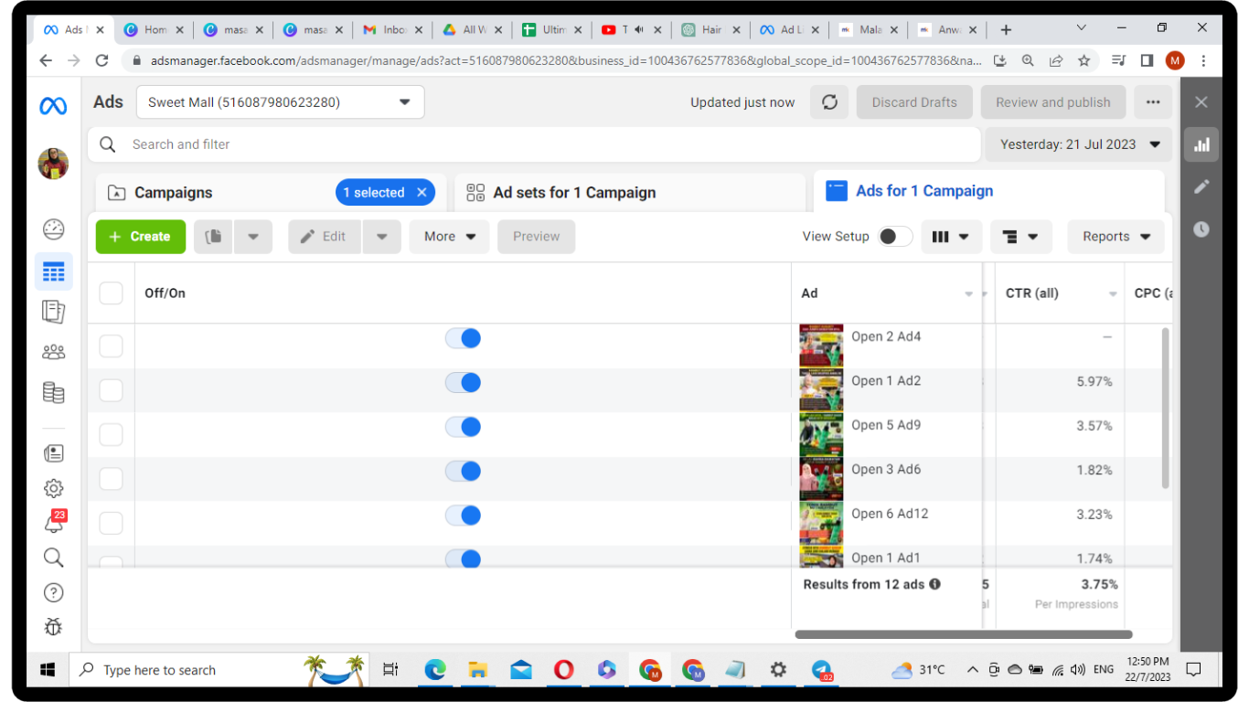Click the info icon beside Results from 12 ads

tap(934, 584)
